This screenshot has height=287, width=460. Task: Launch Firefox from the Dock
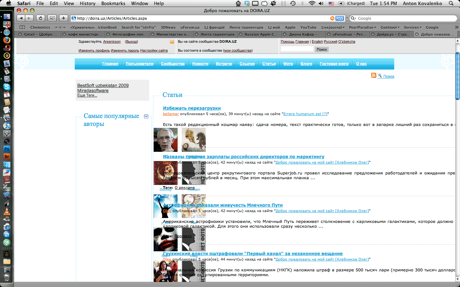point(7,40)
